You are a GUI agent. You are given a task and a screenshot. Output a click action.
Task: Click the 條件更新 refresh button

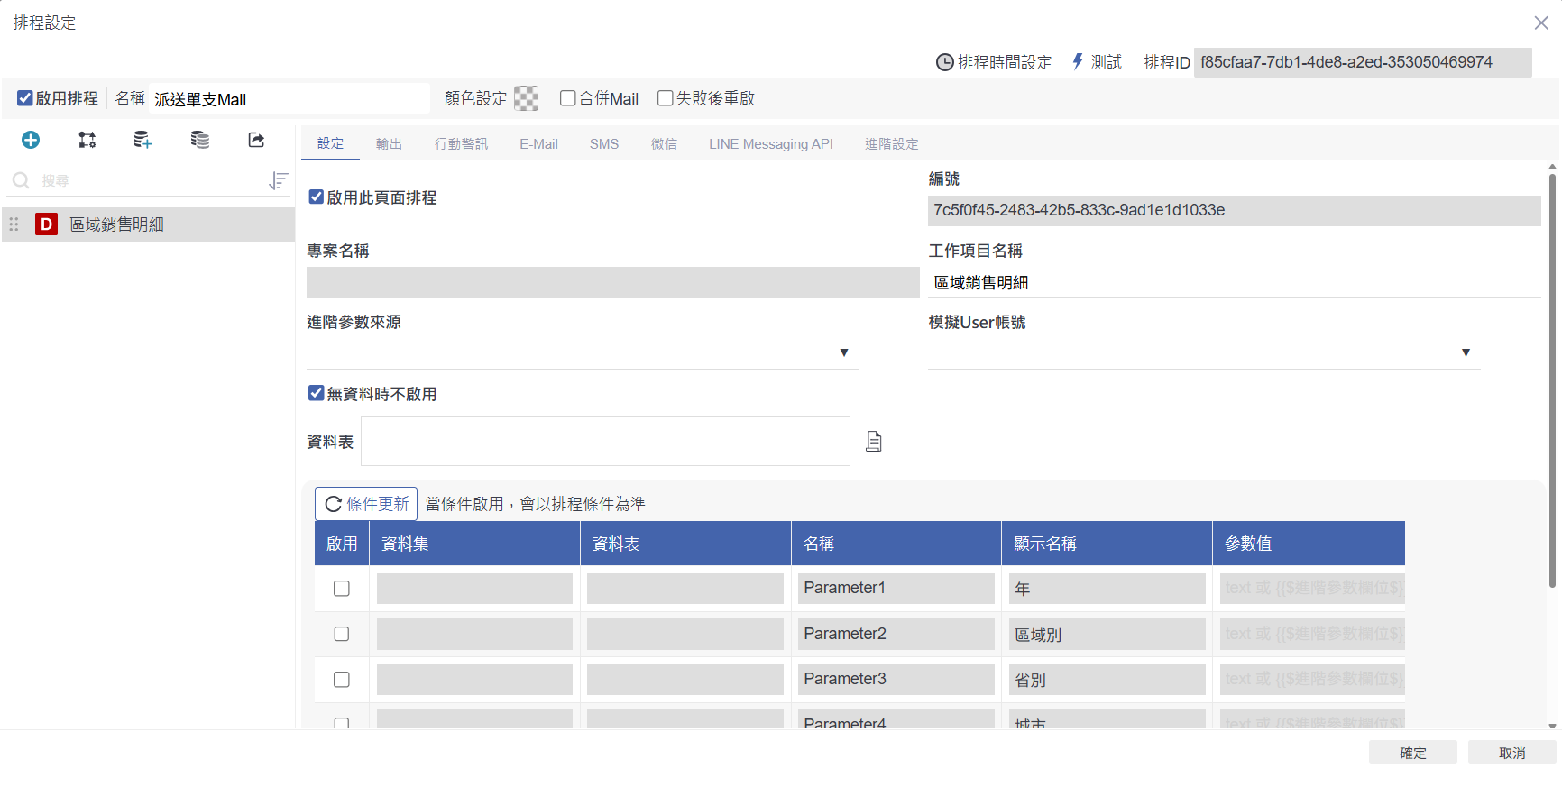(x=366, y=504)
